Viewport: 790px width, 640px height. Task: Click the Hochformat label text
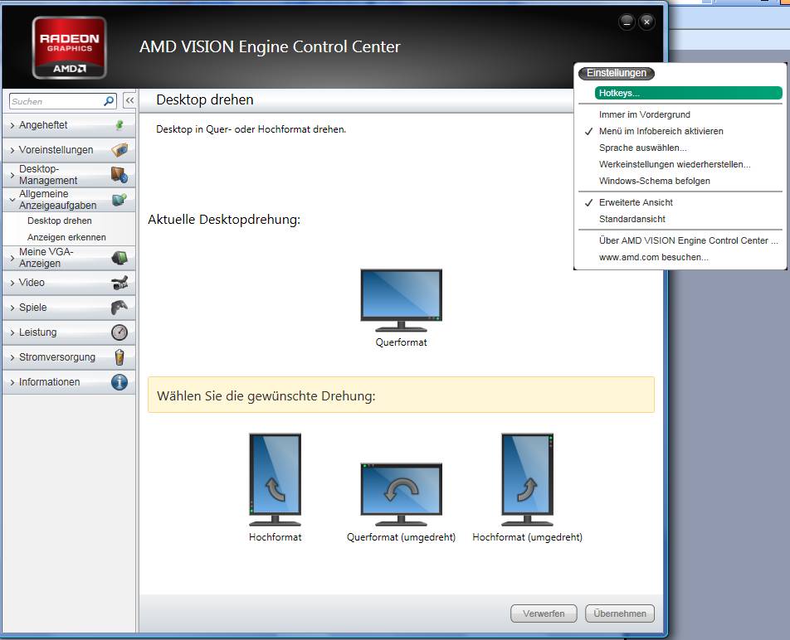276,537
